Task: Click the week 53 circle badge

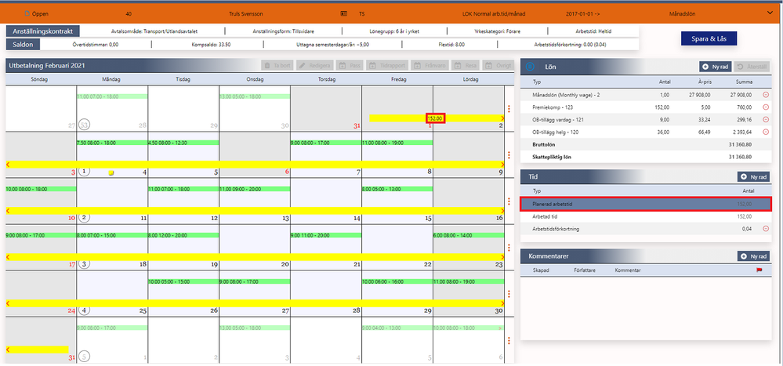Action: click(x=85, y=125)
